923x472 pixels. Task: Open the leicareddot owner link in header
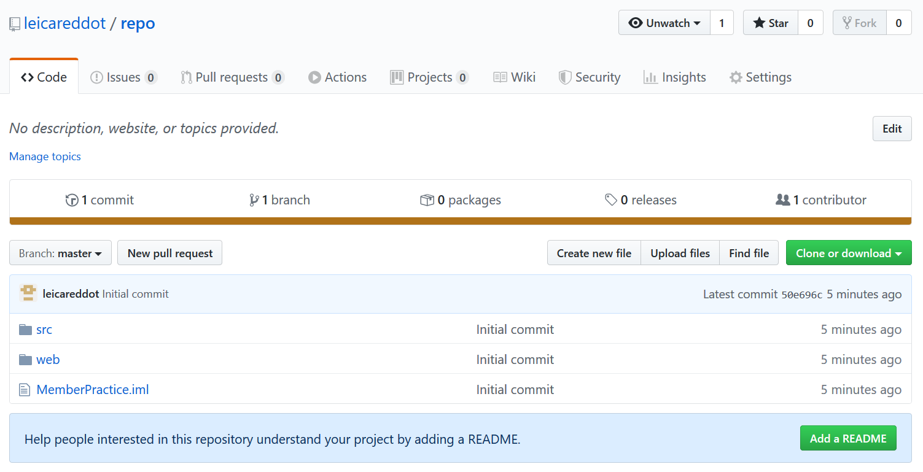coord(65,23)
